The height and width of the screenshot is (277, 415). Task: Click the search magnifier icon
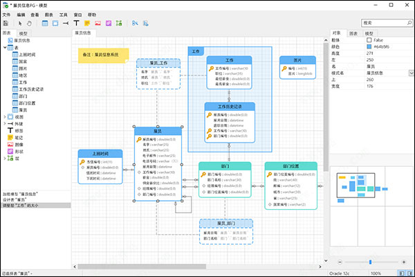[x=409, y=23]
